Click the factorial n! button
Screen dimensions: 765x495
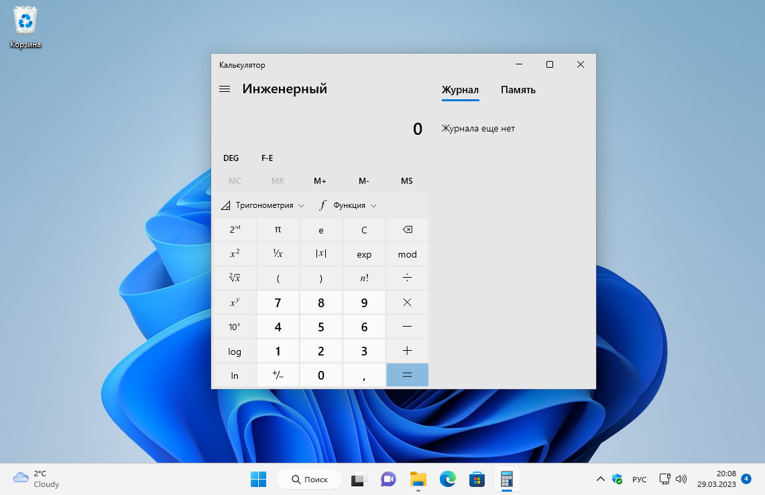click(364, 278)
